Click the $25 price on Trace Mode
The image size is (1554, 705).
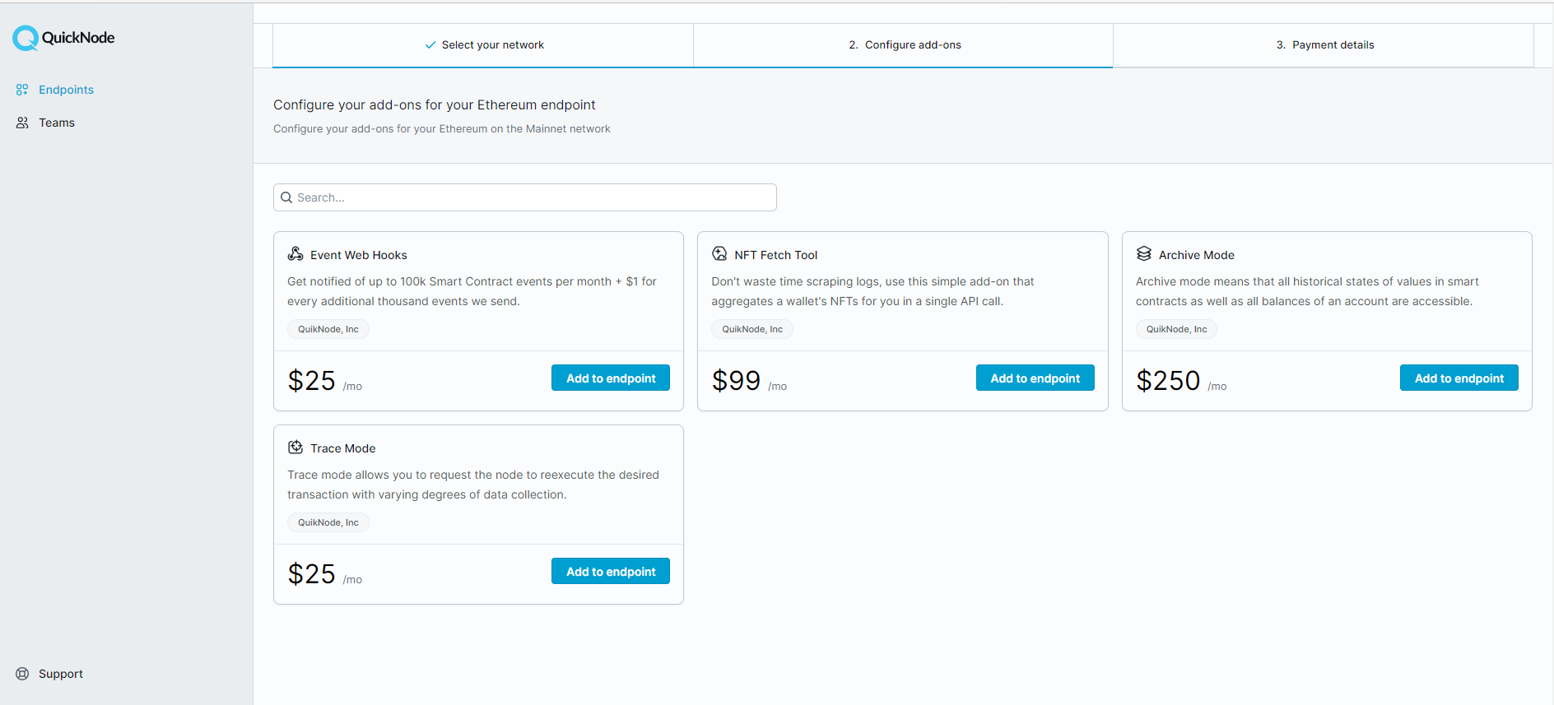pyautogui.click(x=311, y=573)
